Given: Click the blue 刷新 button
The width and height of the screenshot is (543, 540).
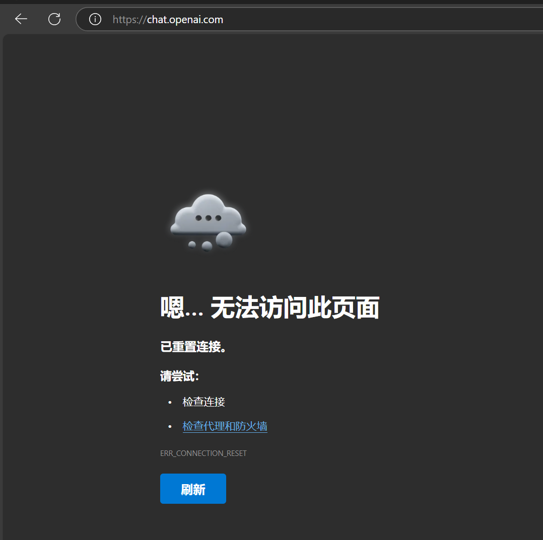Looking at the screenshot, I should tap(193, 489).
